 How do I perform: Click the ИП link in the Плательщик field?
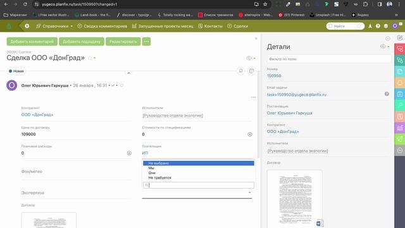click(x=145, y=153)
